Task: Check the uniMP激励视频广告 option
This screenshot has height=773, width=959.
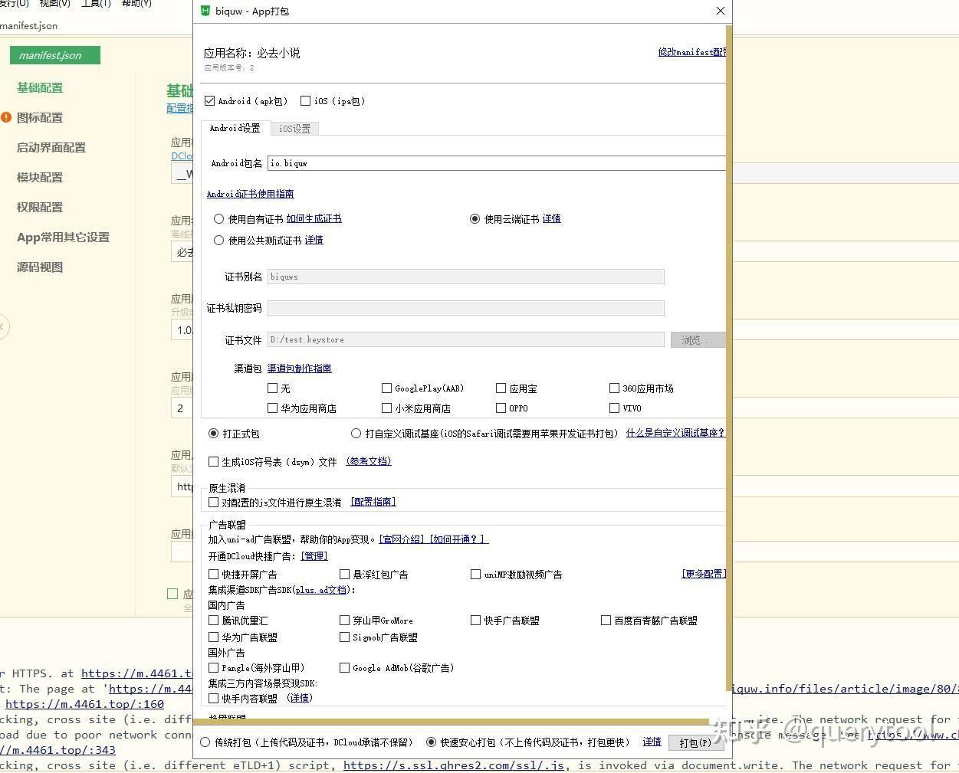Action: coord(476,574)
